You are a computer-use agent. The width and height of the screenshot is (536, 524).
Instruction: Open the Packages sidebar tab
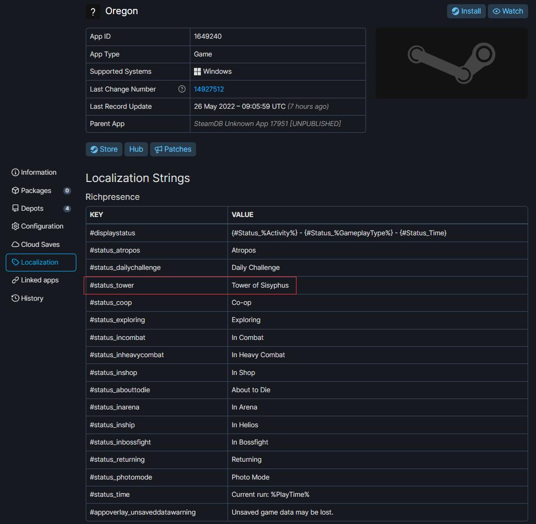(x=41, y=190)
